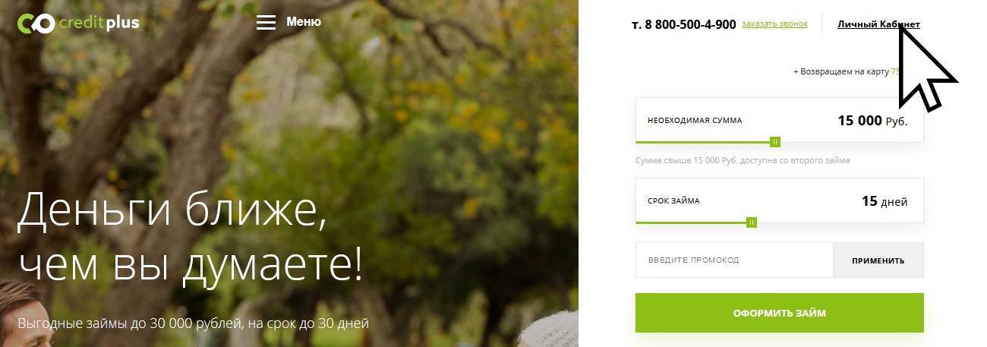Open the hamburger menu icon
This screenshot has height=347, width=987.
tap(266, 22)
